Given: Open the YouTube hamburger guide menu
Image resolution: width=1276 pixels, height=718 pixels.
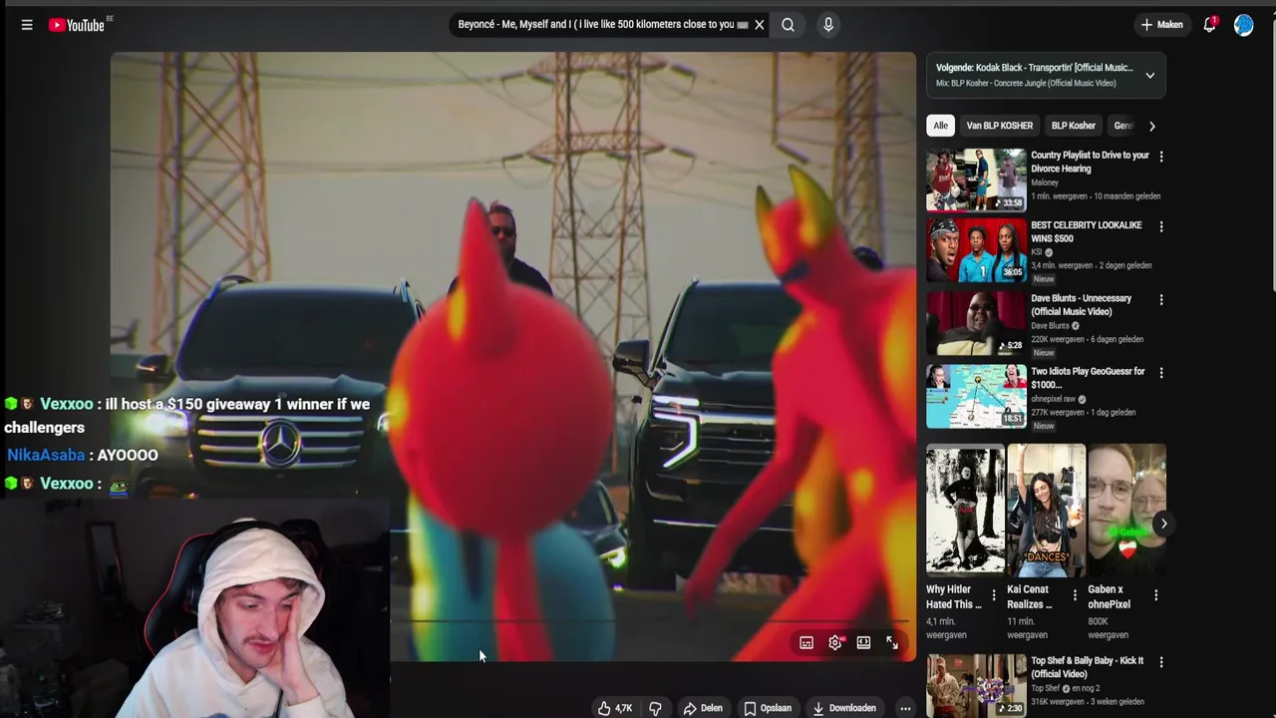Looking at the screenshot, I should [27, 25].
